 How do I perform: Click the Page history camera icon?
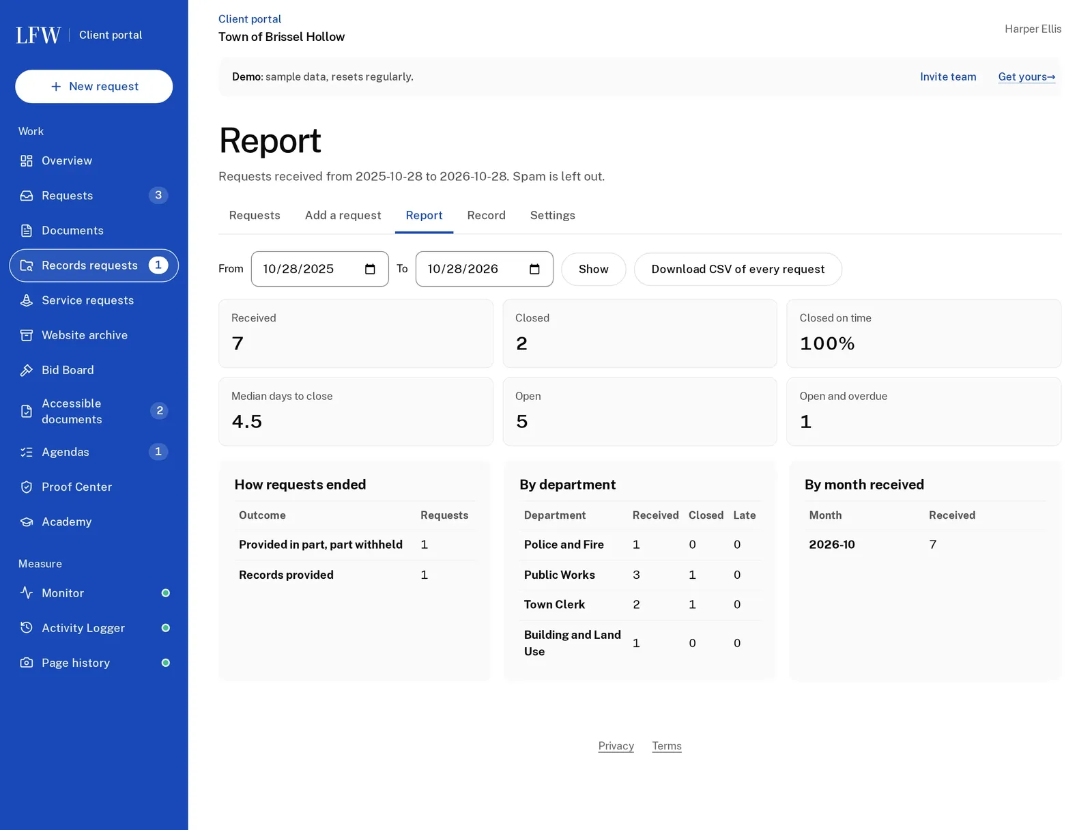pos(27,663)
